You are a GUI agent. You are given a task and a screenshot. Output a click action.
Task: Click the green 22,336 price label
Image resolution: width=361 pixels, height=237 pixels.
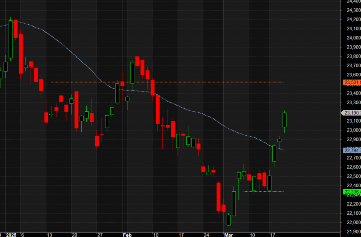click(351, 192)
